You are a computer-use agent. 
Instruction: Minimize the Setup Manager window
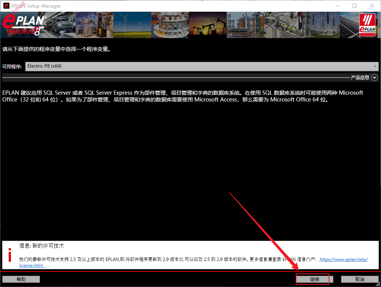point(338,6)
